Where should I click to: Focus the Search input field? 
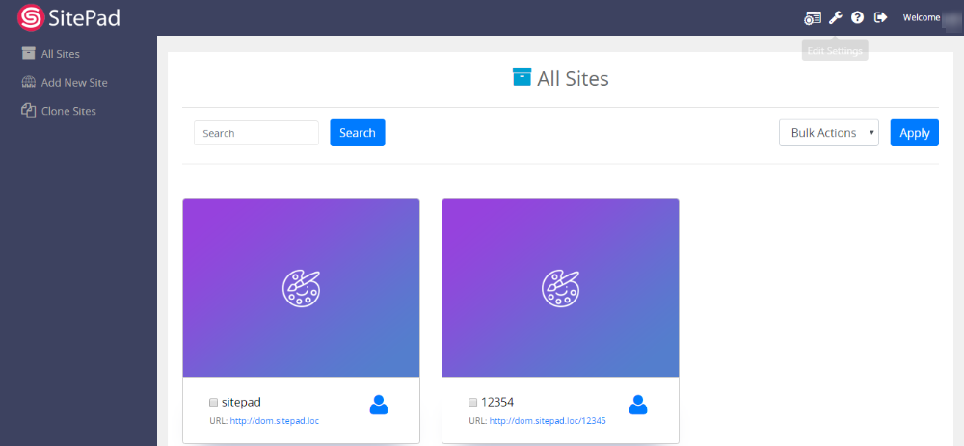tap(255, 133)
